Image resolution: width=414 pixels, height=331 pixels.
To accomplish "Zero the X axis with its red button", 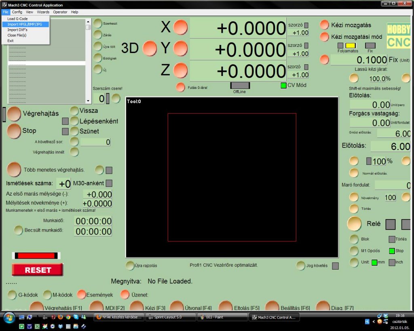I will [181, 27].
